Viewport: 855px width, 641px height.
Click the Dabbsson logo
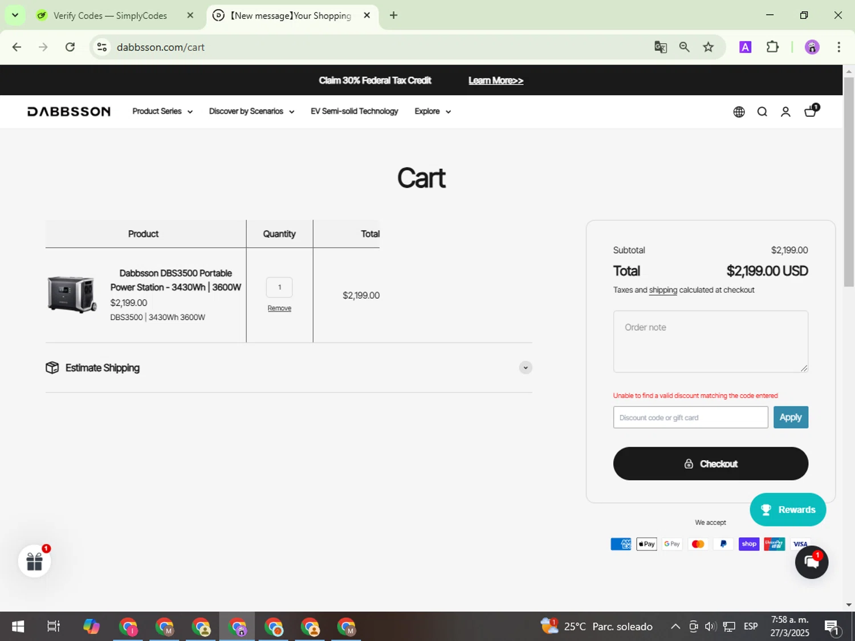[69, 112]
